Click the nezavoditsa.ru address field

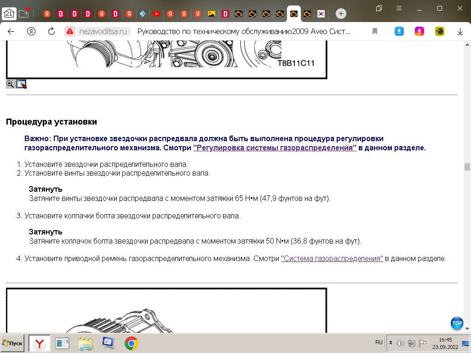click(104, 31)
